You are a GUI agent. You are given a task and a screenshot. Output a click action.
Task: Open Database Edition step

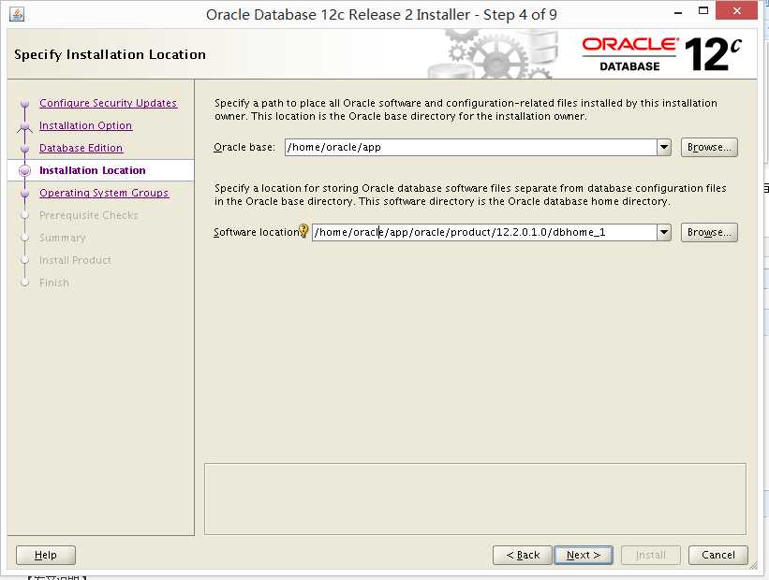point(81,148)
